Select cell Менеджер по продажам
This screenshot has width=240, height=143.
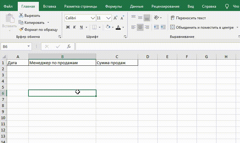[x=62, y=63]
